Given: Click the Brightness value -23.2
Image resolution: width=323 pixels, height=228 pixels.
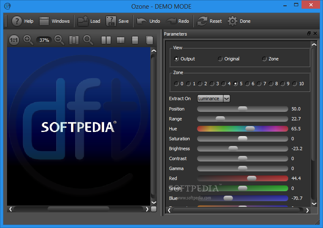Looking at the screenshot, I should pyautogui.click(x=297, y=149).
